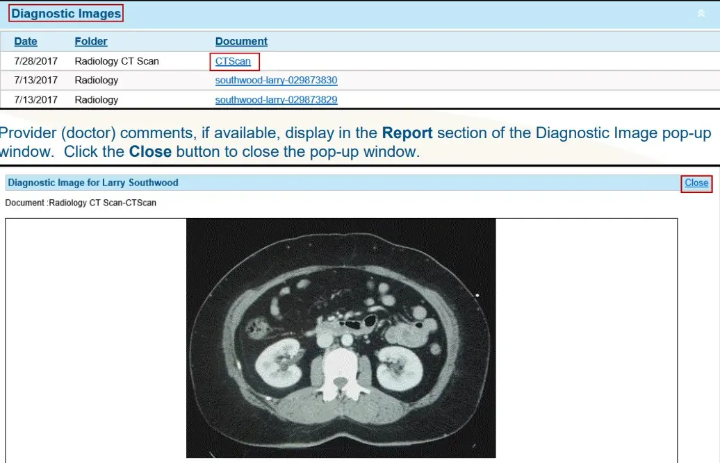The height and width of the screenshot is (463, 720).
Task: Click the bold Report word in instructions
Action: click(x=407, y=133)
